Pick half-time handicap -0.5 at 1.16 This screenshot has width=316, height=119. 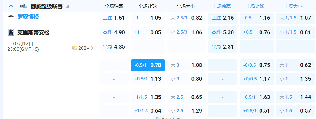tap(257, 18)
